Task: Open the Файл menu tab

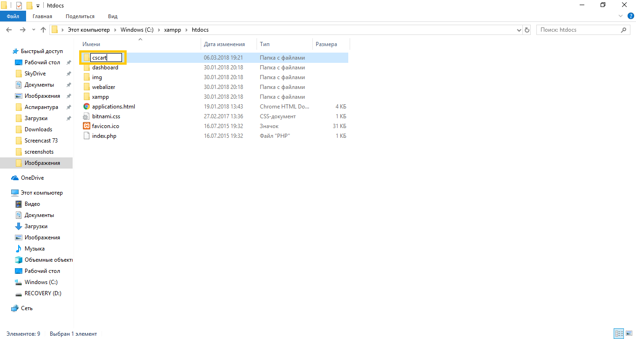Action: 13,16
